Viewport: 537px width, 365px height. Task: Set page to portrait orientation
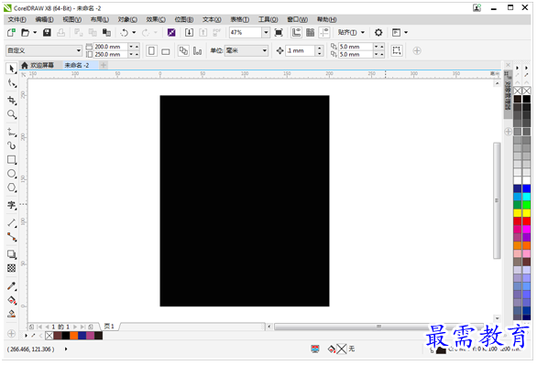(x=151, y=51)
